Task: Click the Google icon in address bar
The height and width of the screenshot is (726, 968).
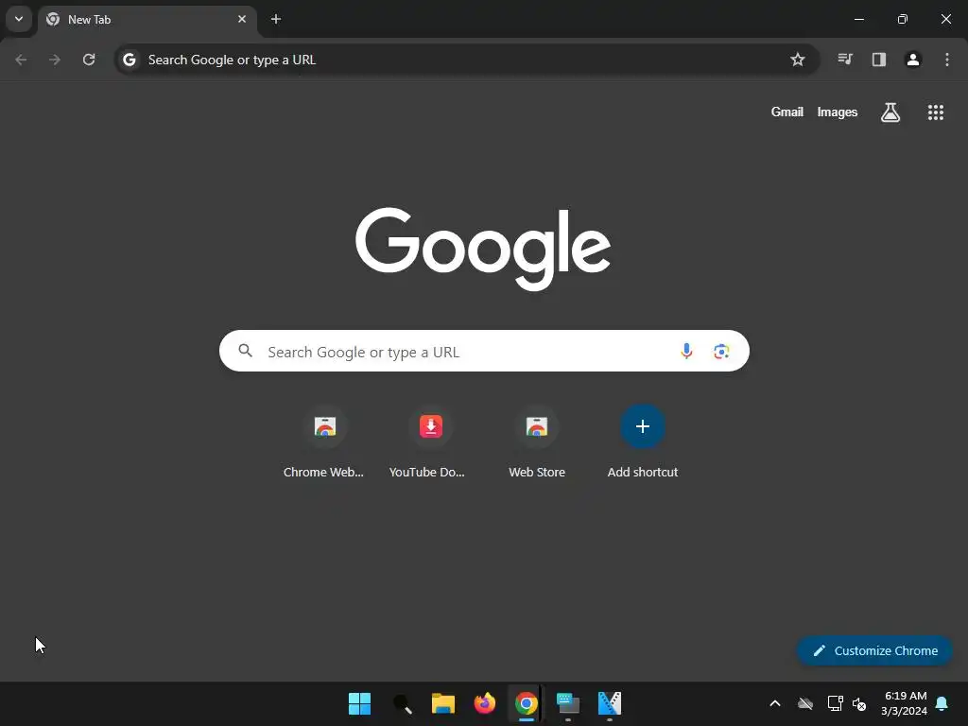Action: pyautogui.click(x=129, y=60)
